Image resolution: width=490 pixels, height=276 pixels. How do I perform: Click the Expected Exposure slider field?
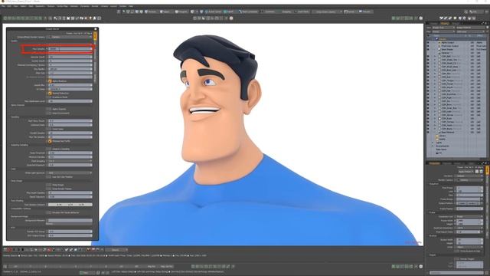(70, 165)
